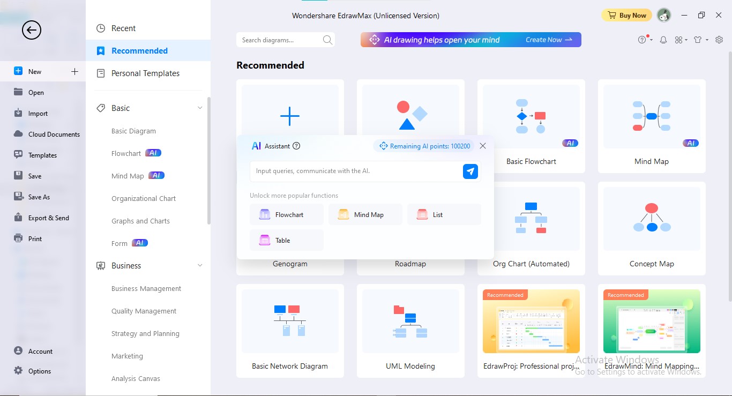
Task: Select Strategy and Planning category
Action: (x=145, y=333)
